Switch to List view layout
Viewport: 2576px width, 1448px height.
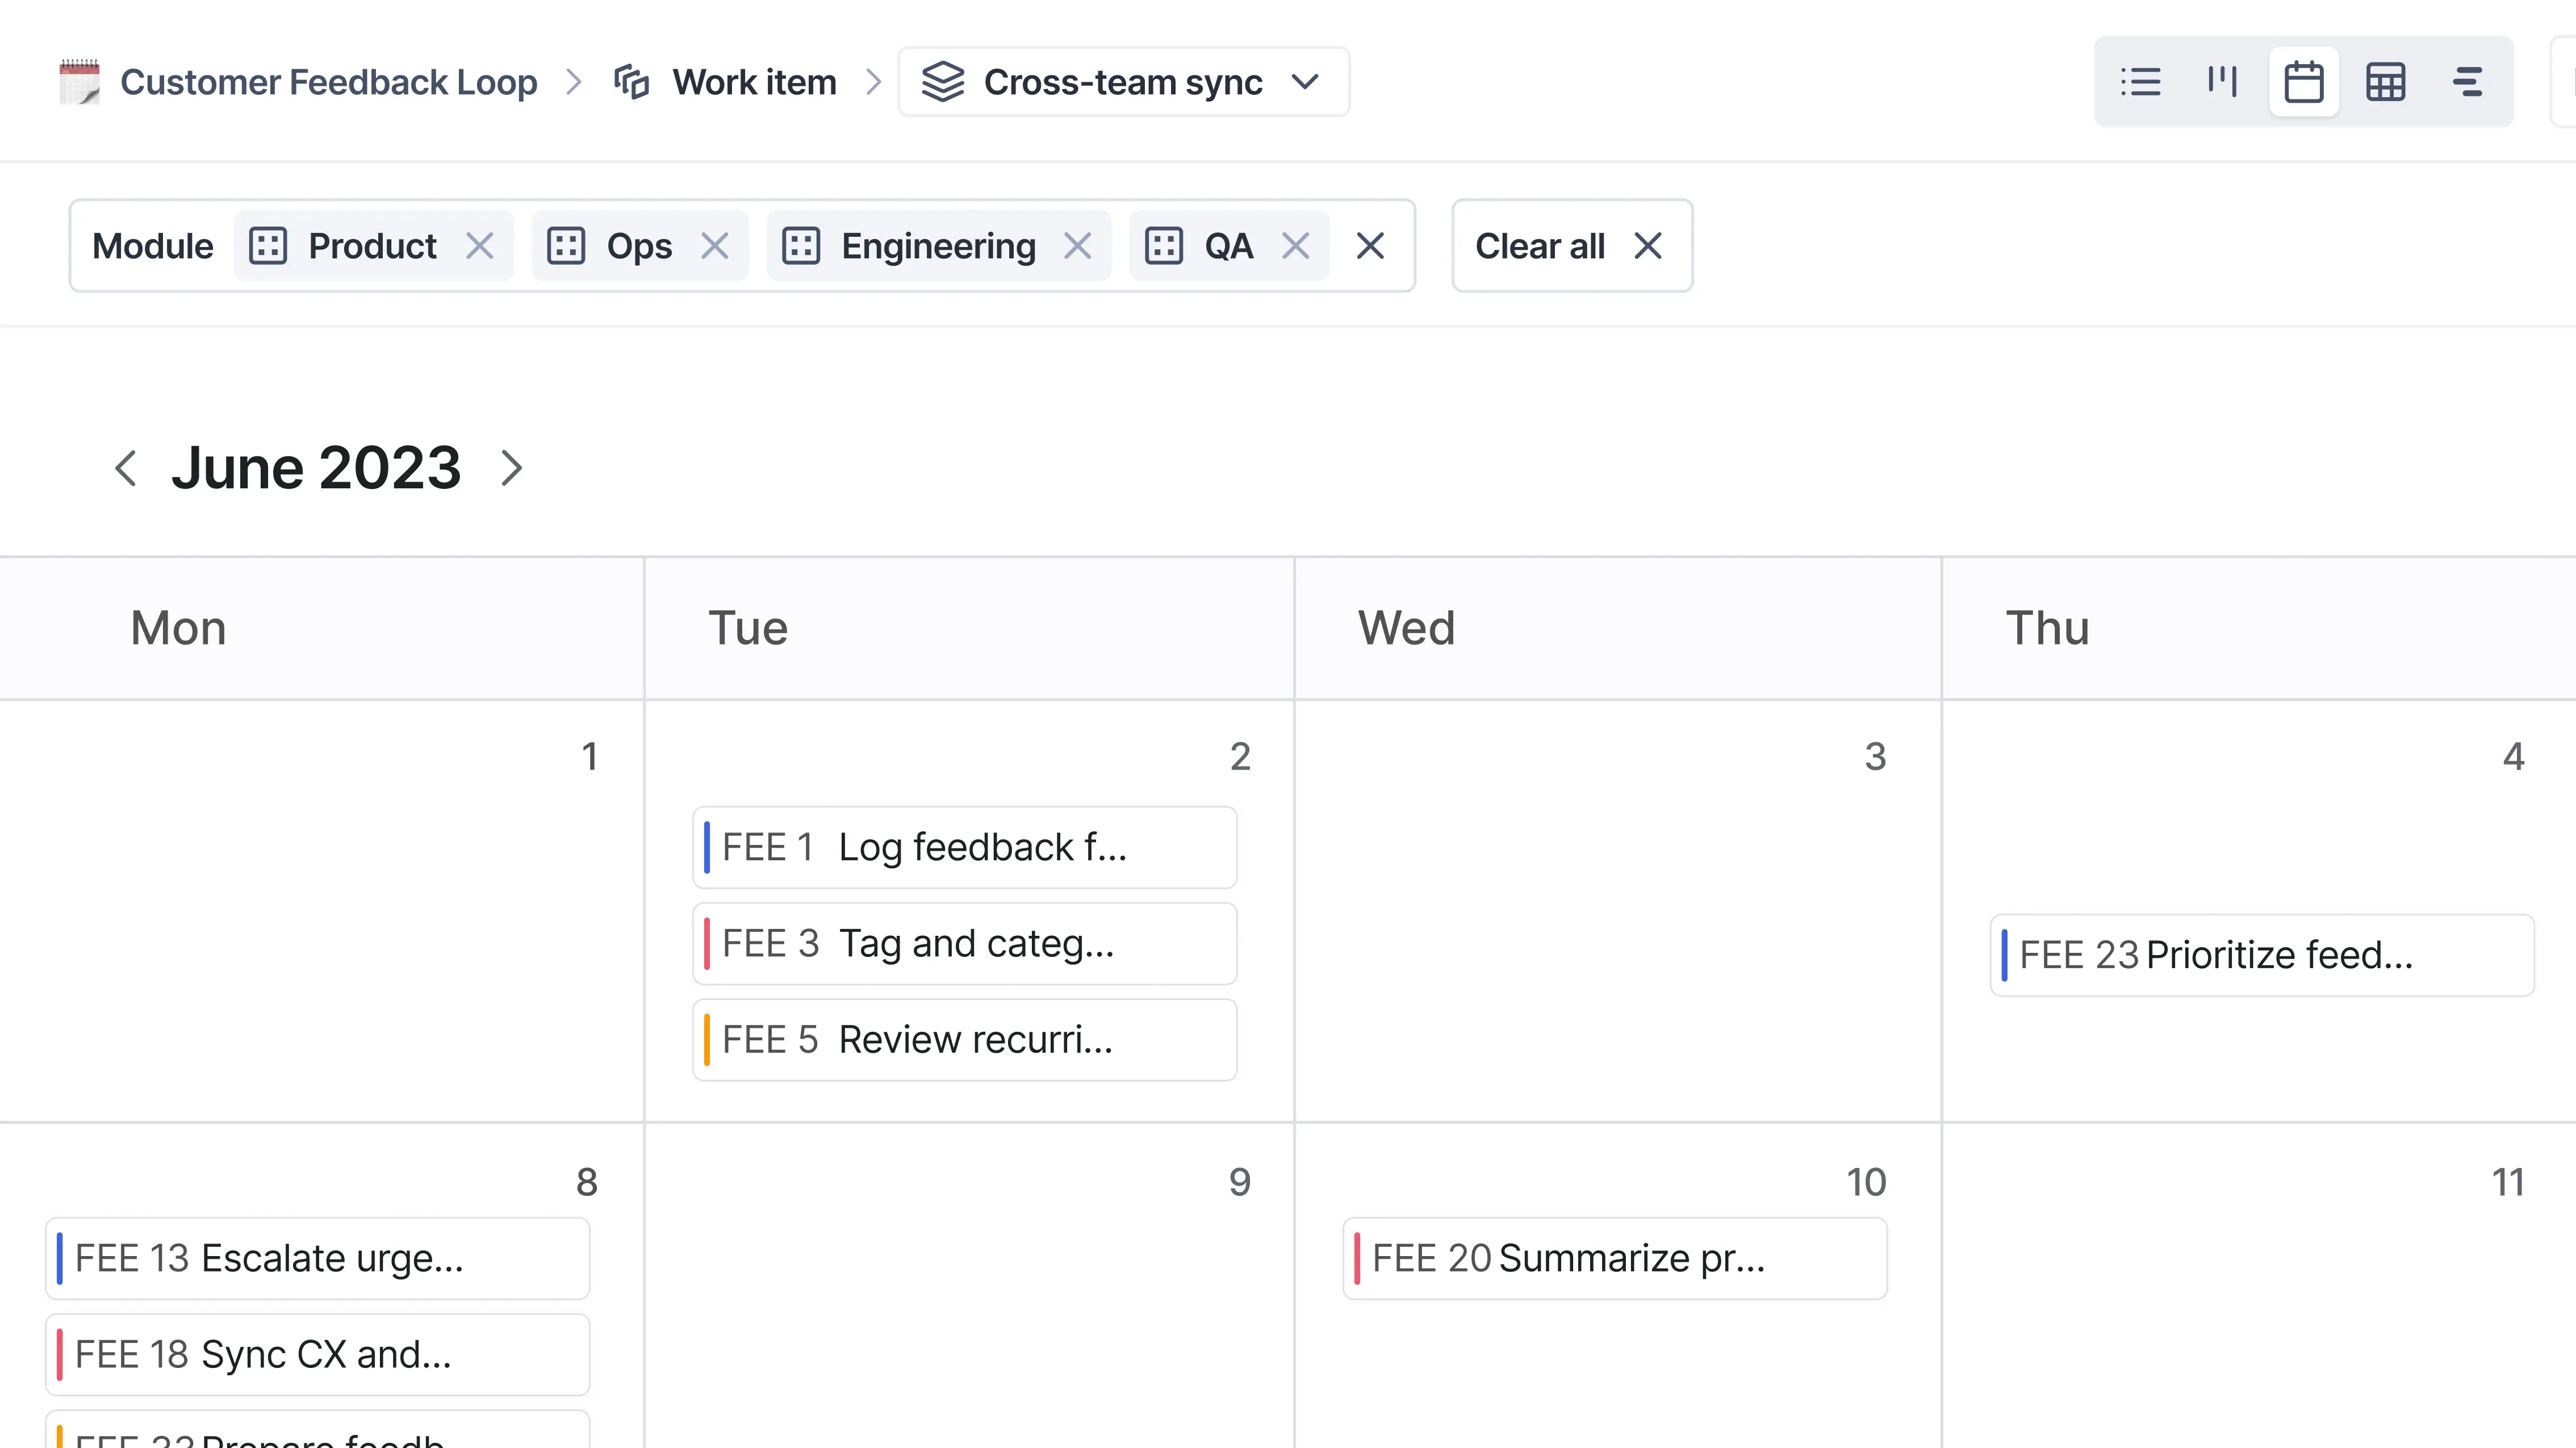tap(2140, 81)
